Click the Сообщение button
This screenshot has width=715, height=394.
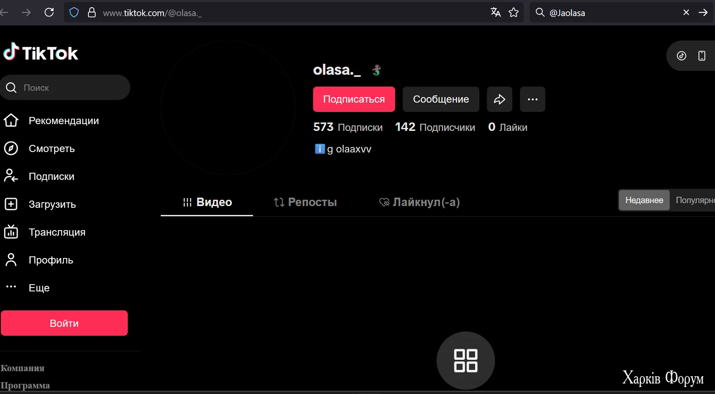[441, 99]
